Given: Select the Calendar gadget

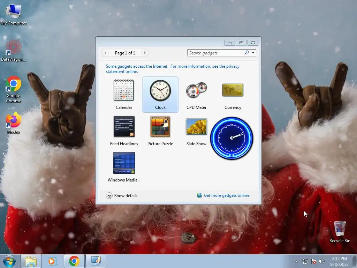Looking at the screenshot, I should click(124, 94).
